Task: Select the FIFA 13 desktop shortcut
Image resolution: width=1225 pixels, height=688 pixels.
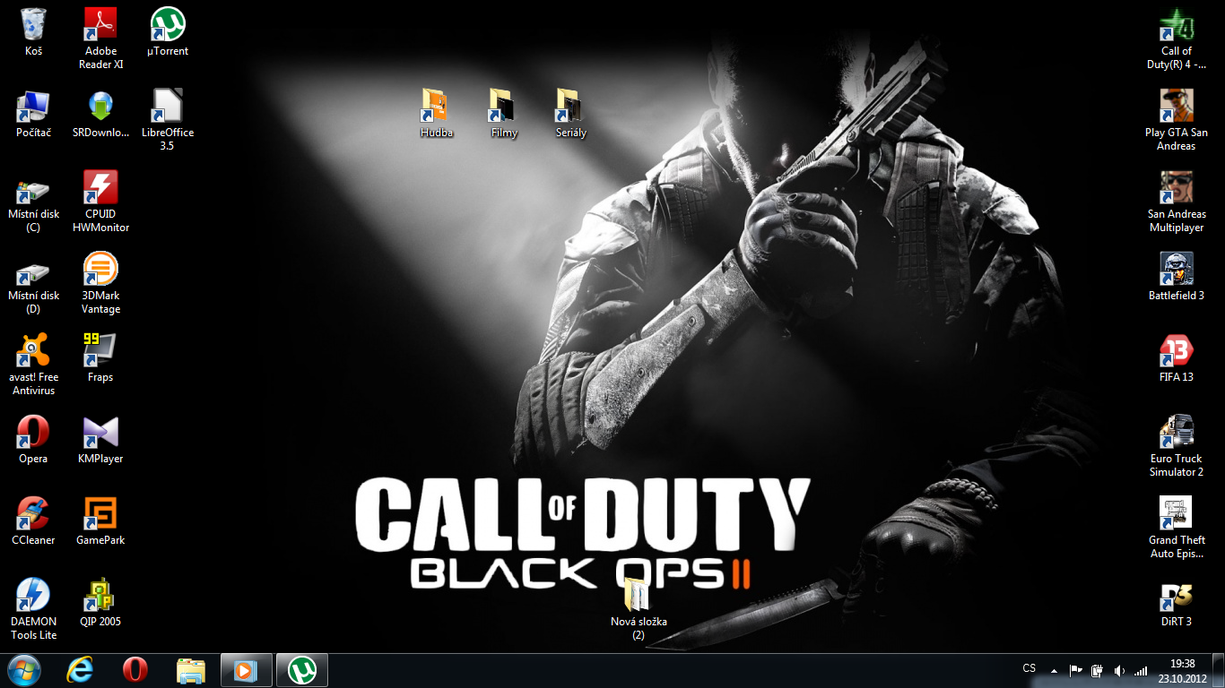Action: click(x=1177, y=358)
